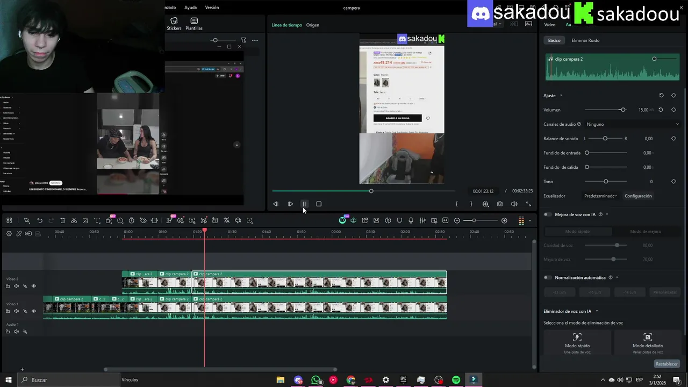Select the Eliminar Ruido tab
This screenshot has width=688, height=387.
point(585,40)
